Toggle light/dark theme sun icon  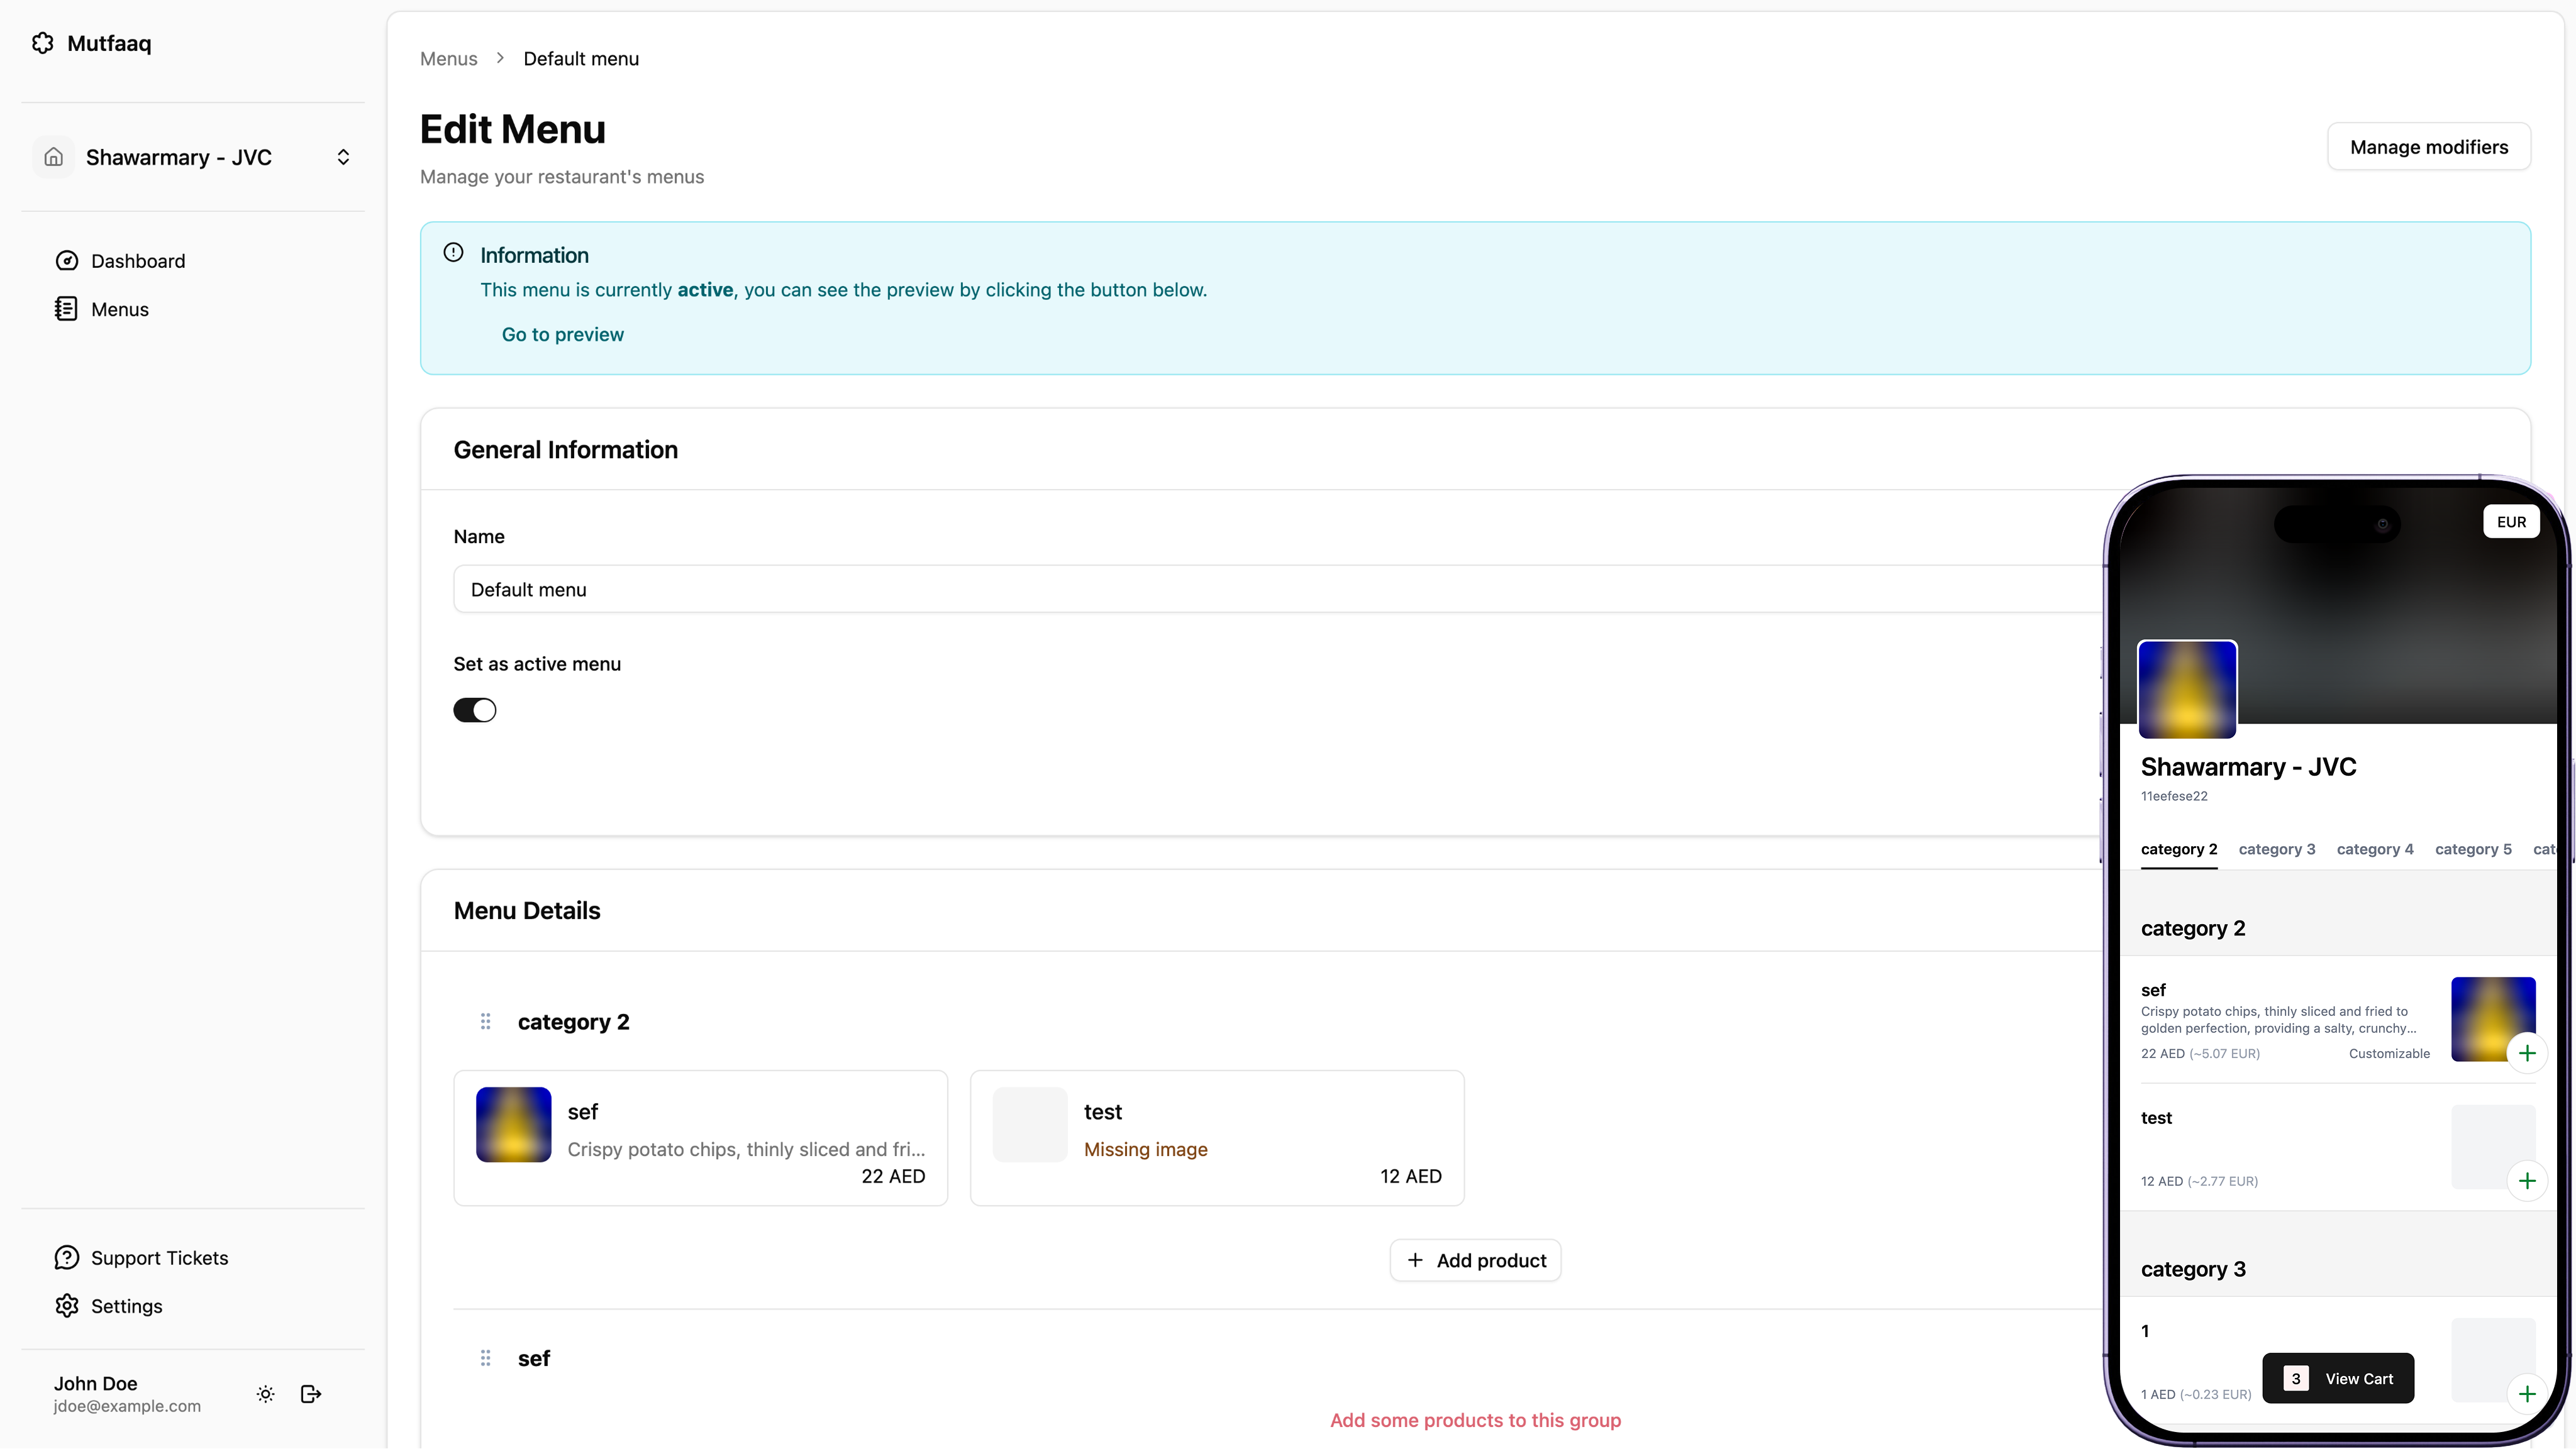[x=265, y=1393]
